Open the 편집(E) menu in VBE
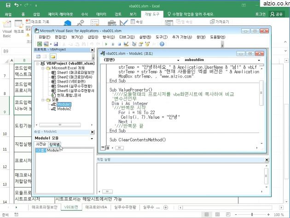The height and width of the screenshot is (218, 290). pyautogui.click(x=61, y=37)
